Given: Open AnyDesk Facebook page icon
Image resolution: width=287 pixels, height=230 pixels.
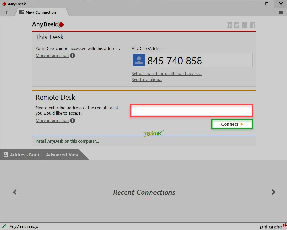Looking at the screenshot, I should coord(252,25).
